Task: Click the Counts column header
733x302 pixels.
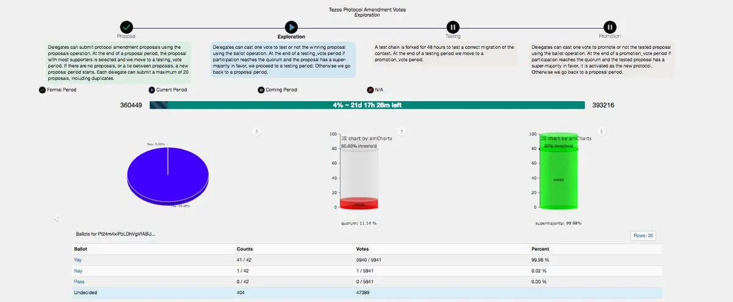Action: [x=245, y=250]
